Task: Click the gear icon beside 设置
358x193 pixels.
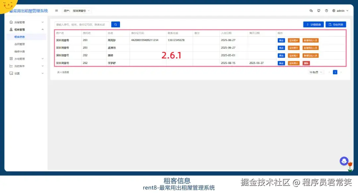Action: point(11,73)
